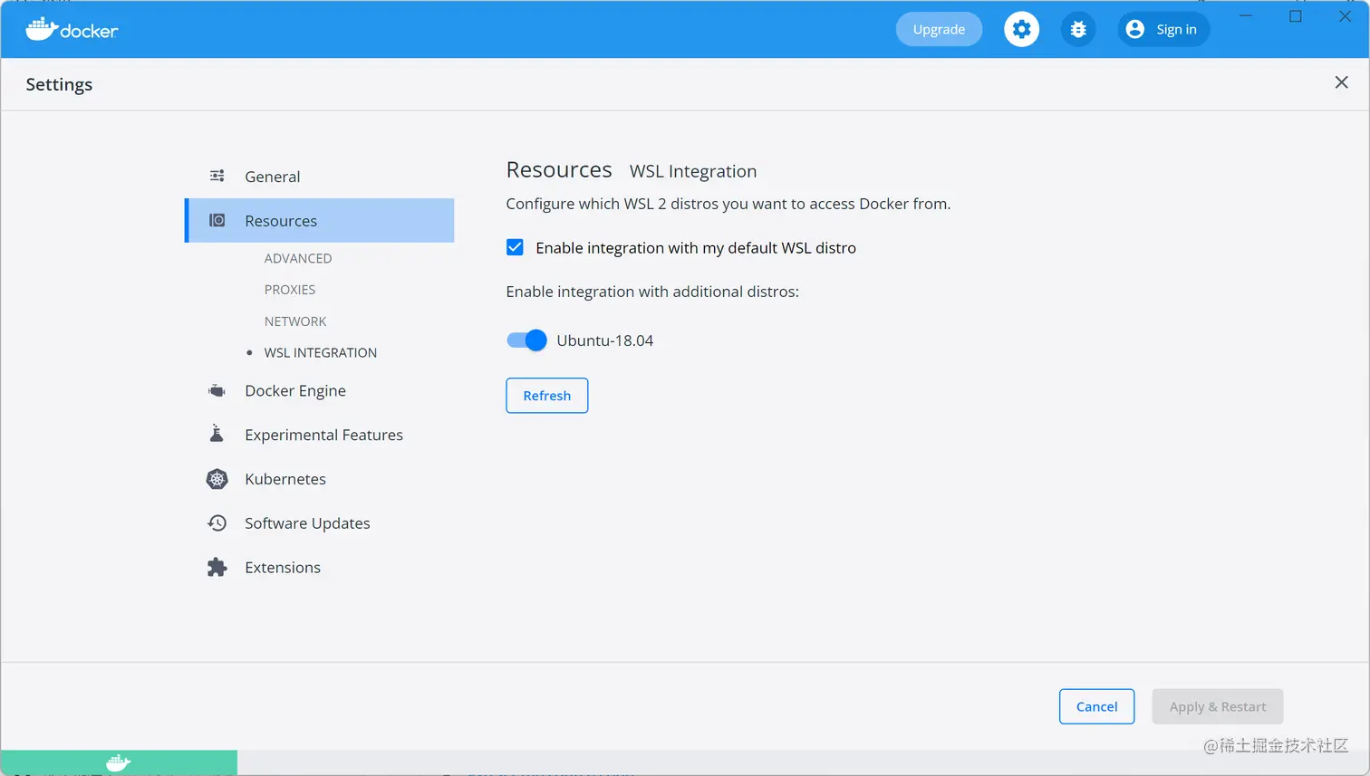This screenshot has height=776, width=1370.
Task: Click the Ubuntu-18.04 distro label
Action: pyautogui.click(x=605, y=340)
